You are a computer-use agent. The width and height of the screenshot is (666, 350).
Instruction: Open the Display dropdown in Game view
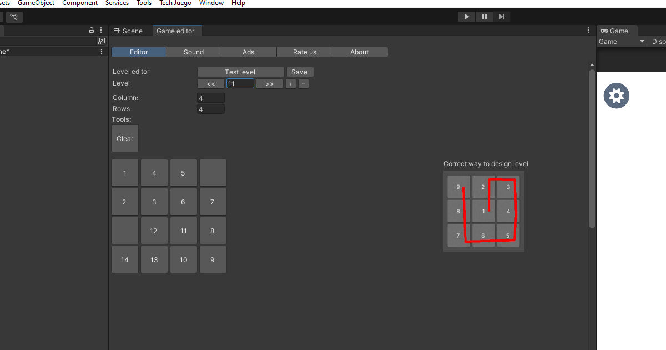(x=658, y=42)
